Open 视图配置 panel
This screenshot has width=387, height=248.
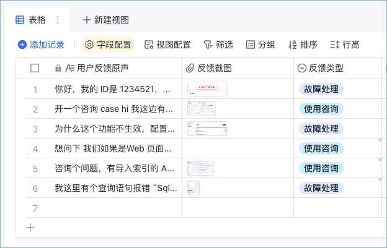point(167,45)
